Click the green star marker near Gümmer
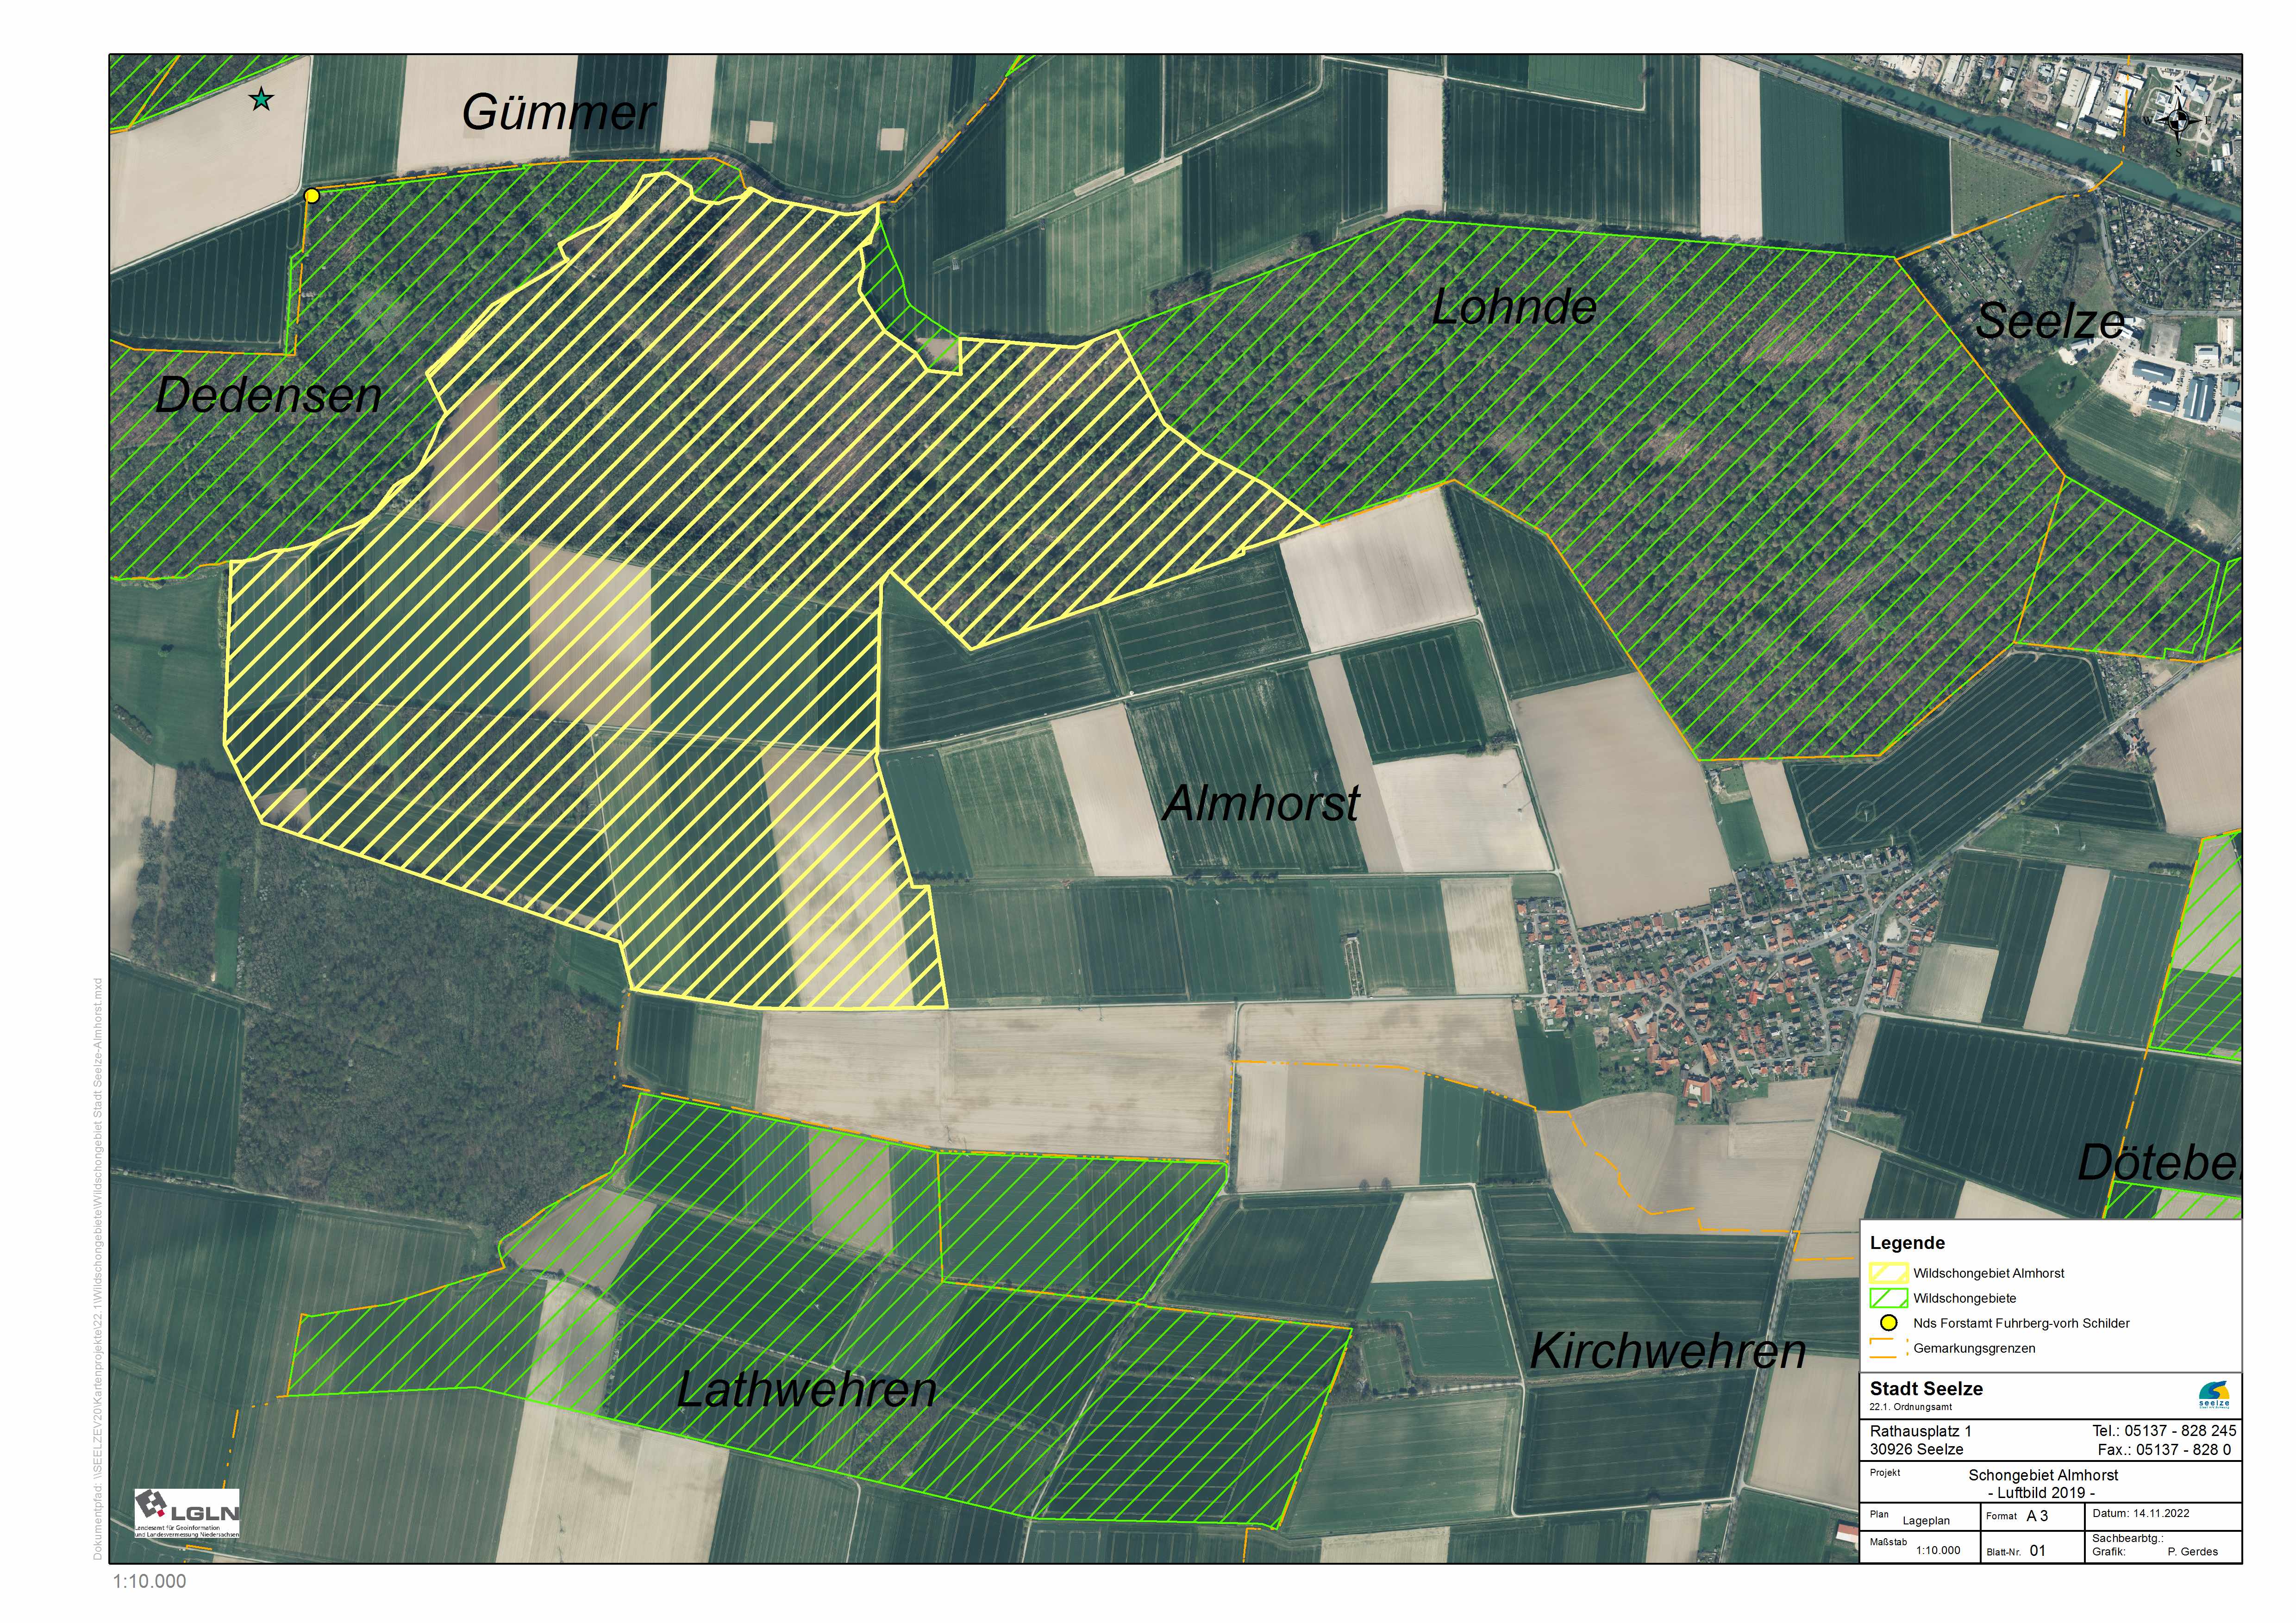 pyautogui.click(x=261, y=99)
